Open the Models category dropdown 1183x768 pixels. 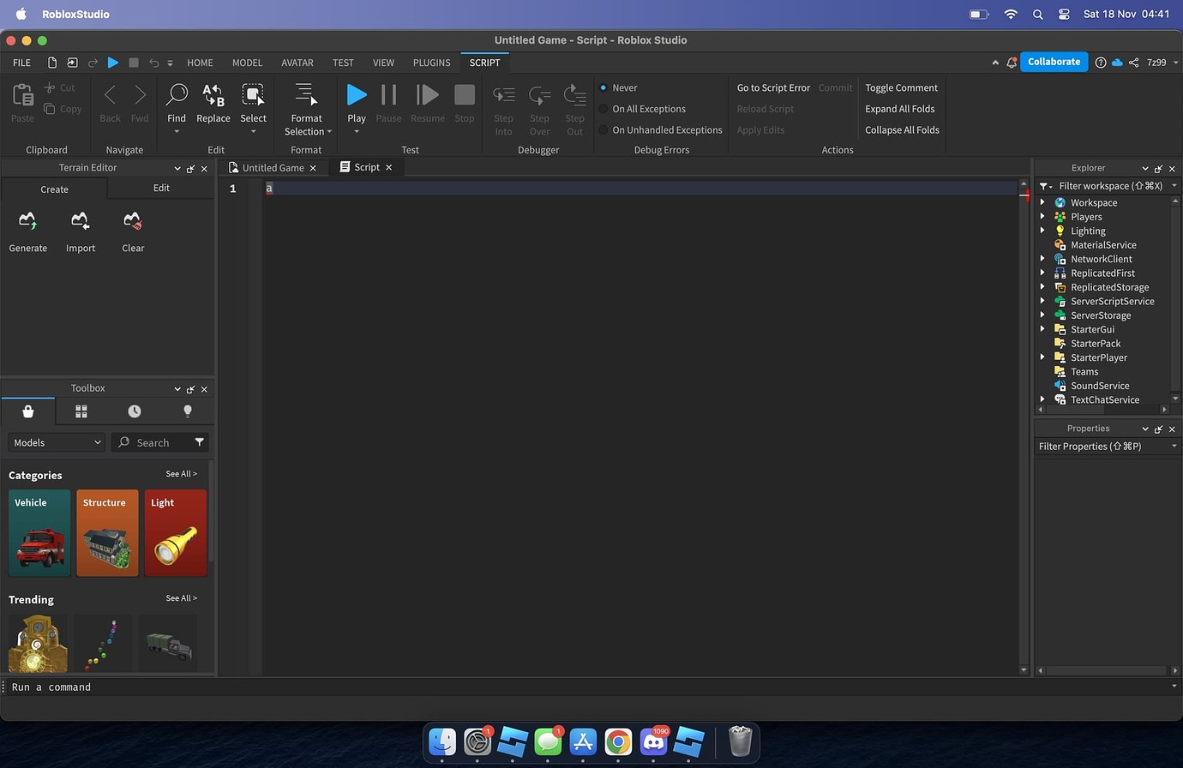pyautogui.click(x=57, y=442)
